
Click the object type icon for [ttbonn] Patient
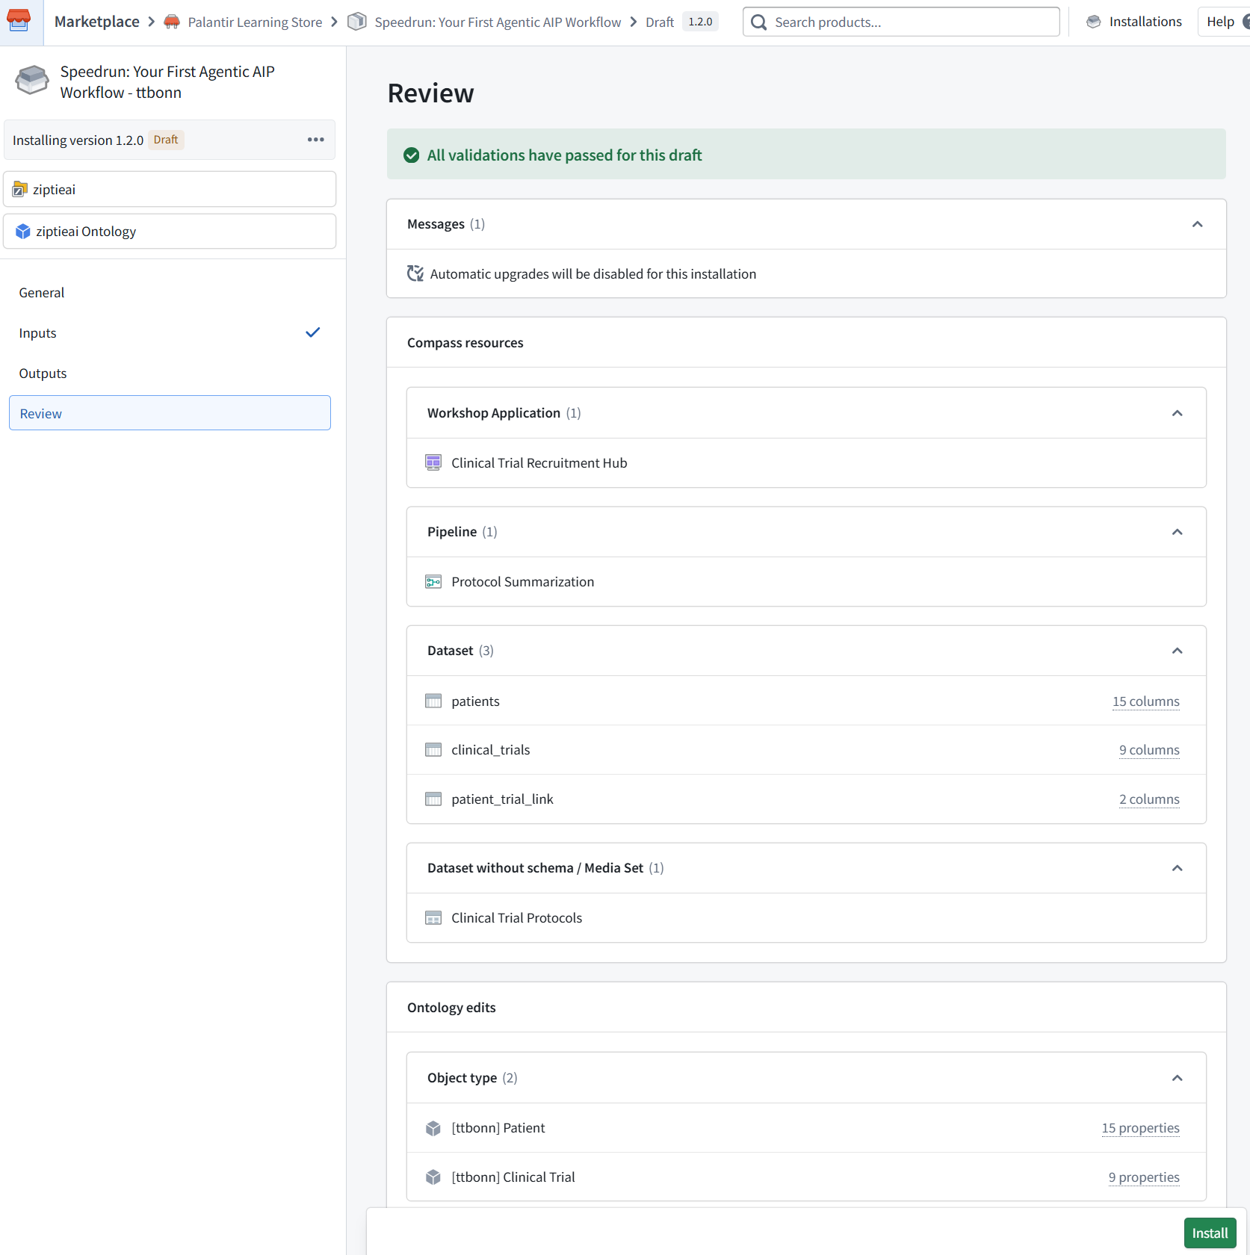(433, 1128)
